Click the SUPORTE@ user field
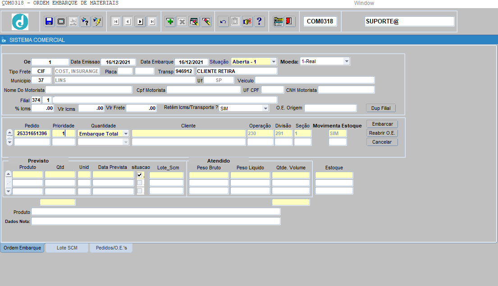This screenshot has width=498, height=286. click(409, 21)
